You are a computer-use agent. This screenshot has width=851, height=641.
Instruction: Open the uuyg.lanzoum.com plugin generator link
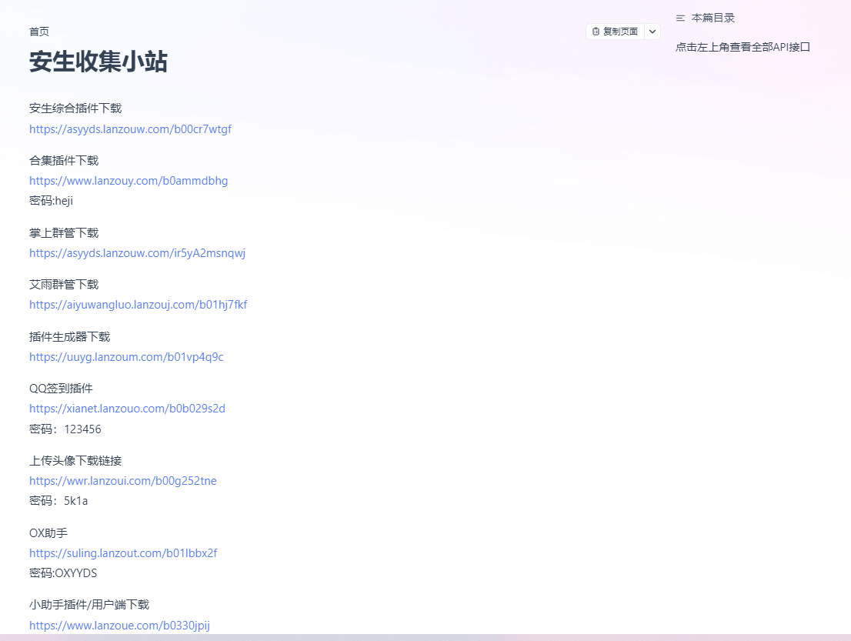[x=126, y=357]
